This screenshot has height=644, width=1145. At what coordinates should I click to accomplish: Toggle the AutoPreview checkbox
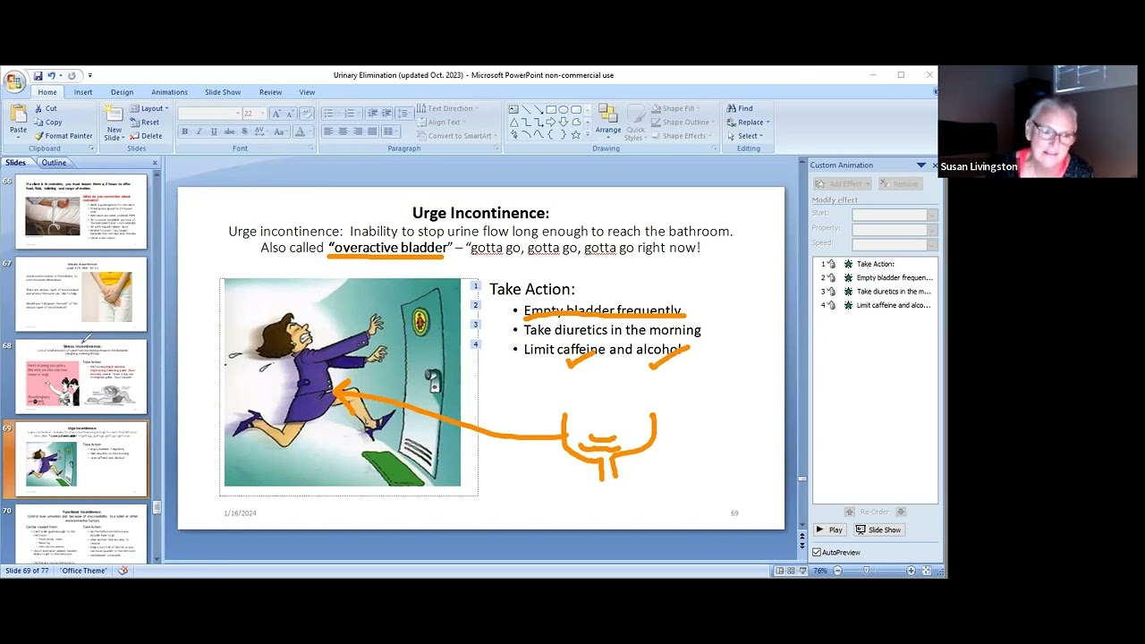pos(817,553)
